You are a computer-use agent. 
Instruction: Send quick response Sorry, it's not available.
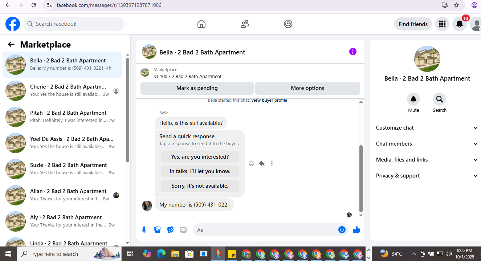[x=200, y=186]
